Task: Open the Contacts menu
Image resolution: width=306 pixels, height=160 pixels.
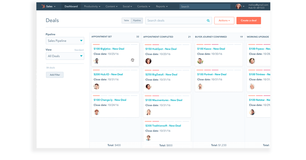Action: (x=143, y=6)
